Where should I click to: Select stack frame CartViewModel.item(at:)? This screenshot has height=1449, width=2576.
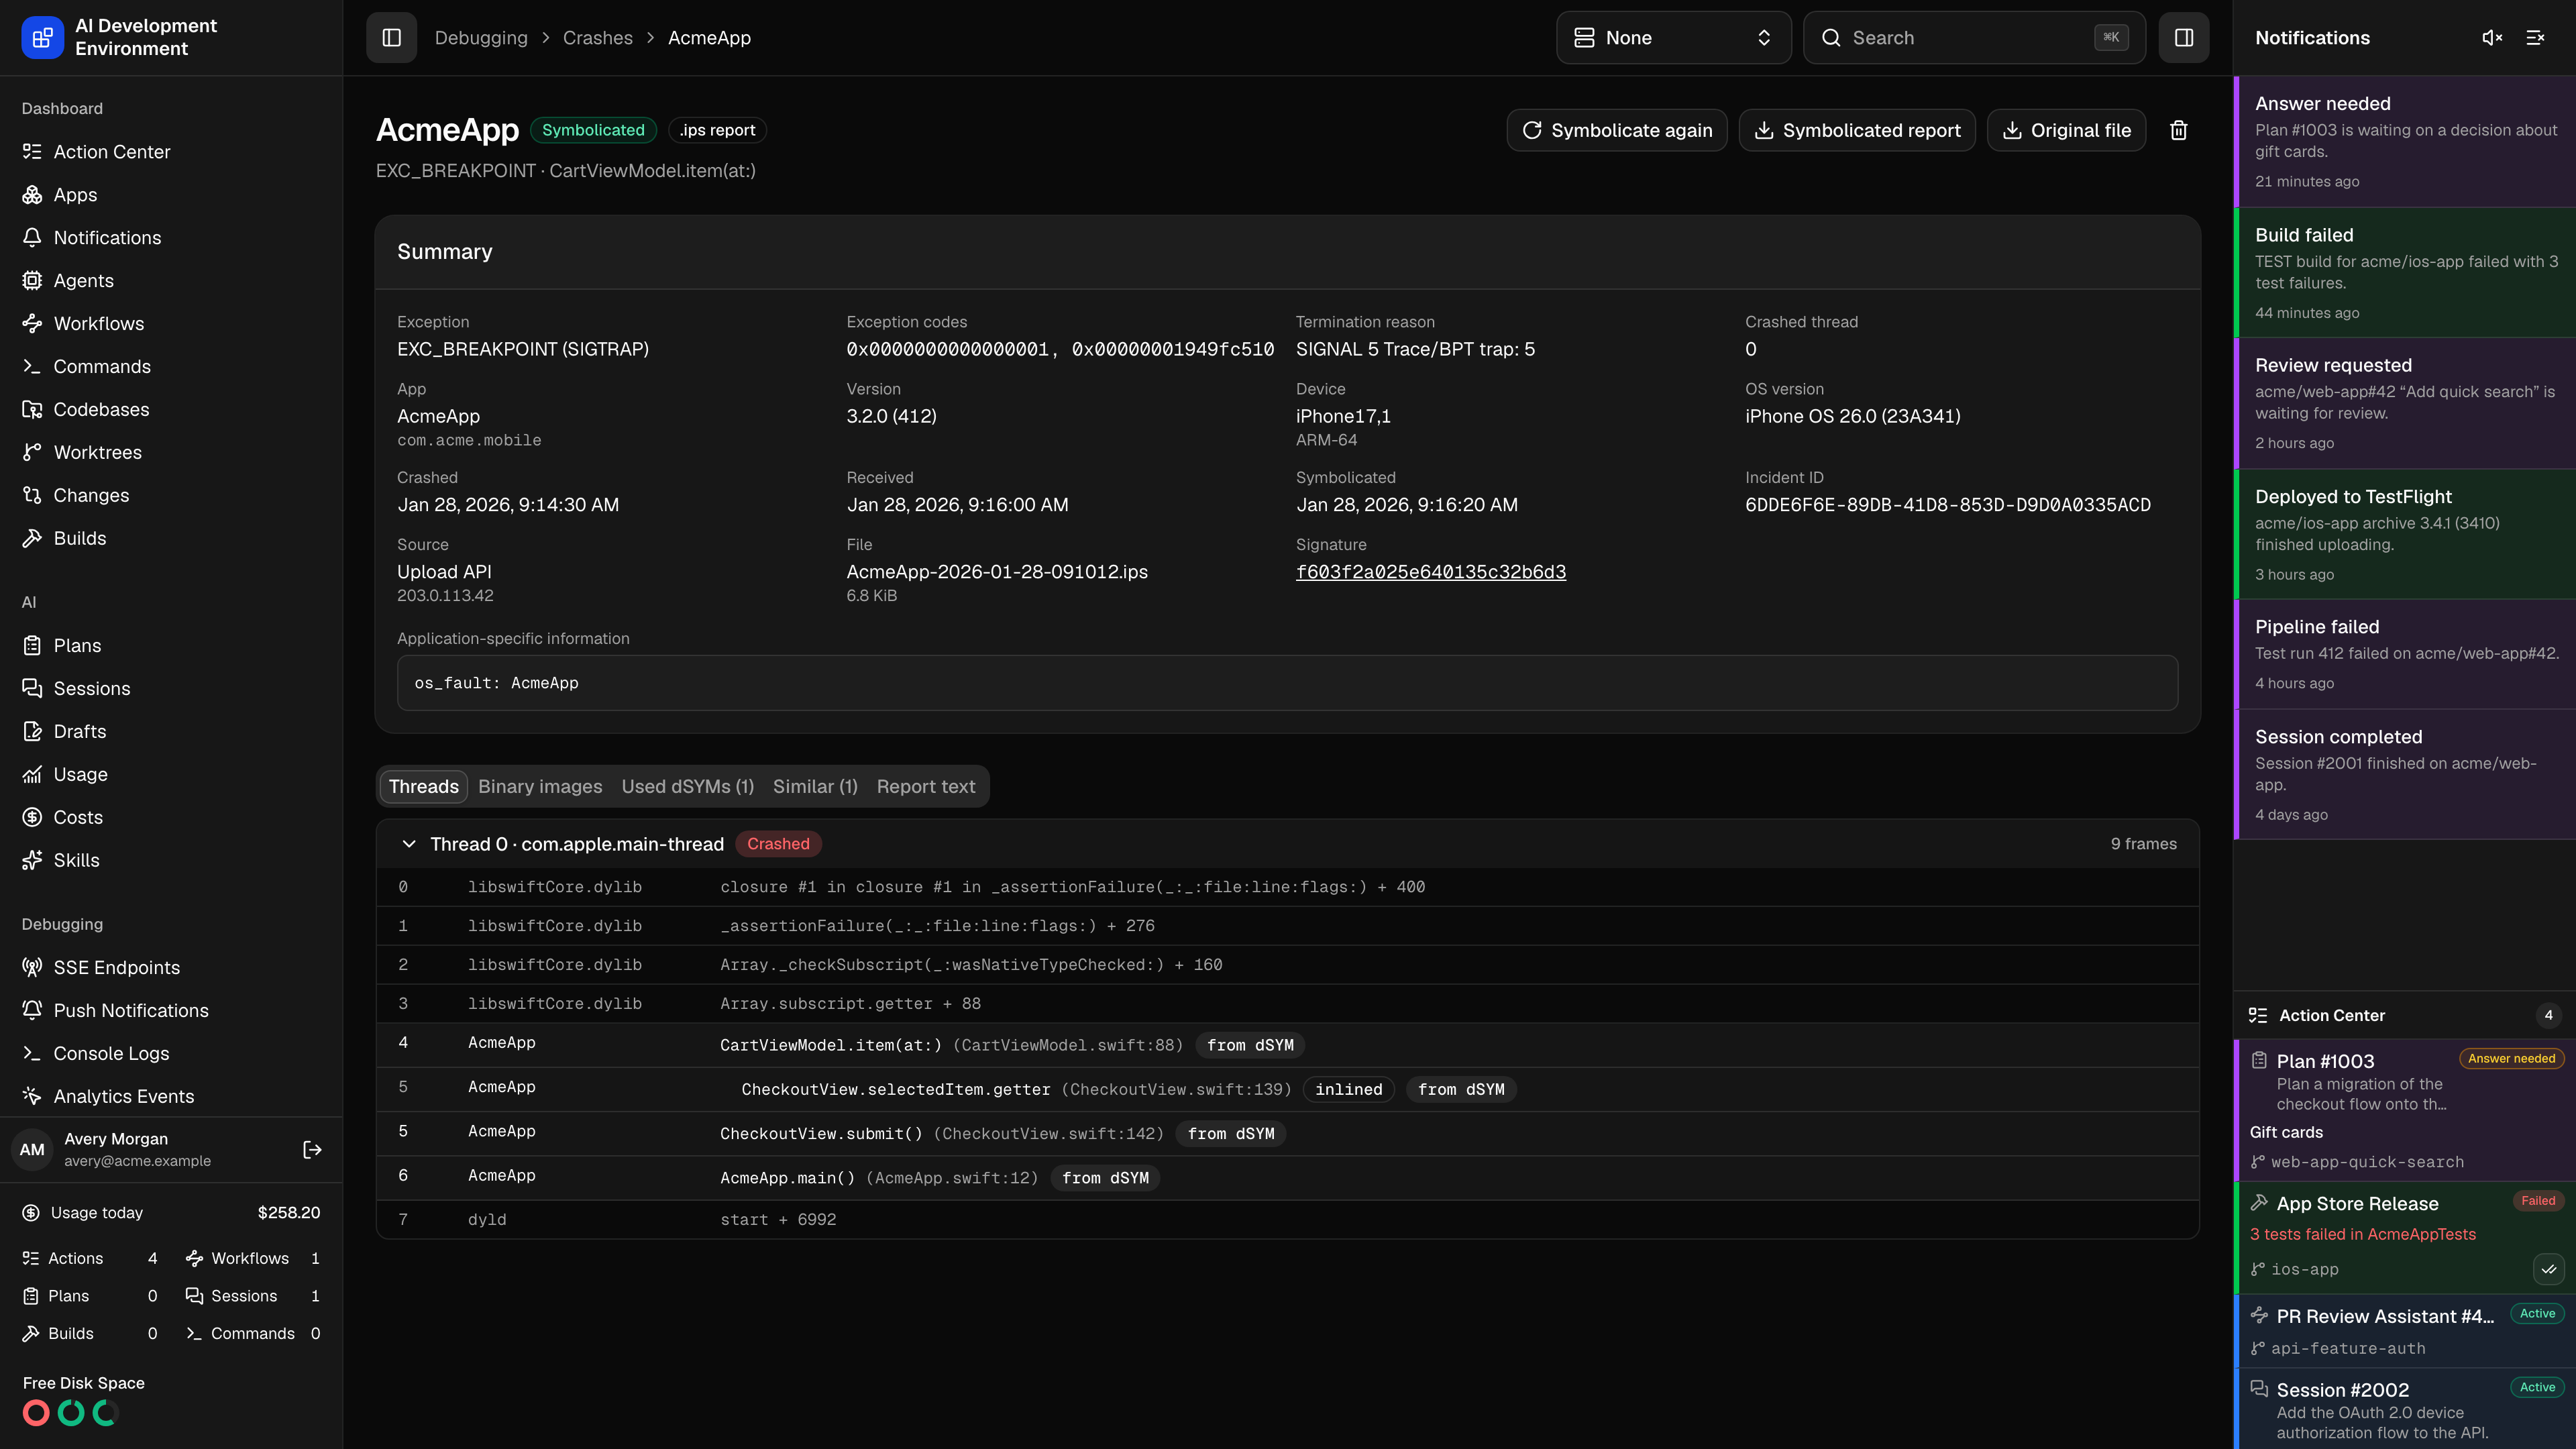(1287, 1045)
